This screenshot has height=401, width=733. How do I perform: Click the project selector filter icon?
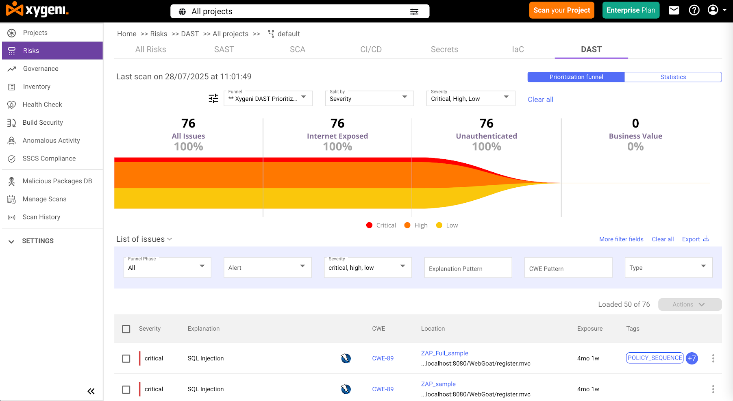[414, 11]
